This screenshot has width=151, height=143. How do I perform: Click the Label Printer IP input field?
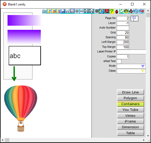coord(131,52)
